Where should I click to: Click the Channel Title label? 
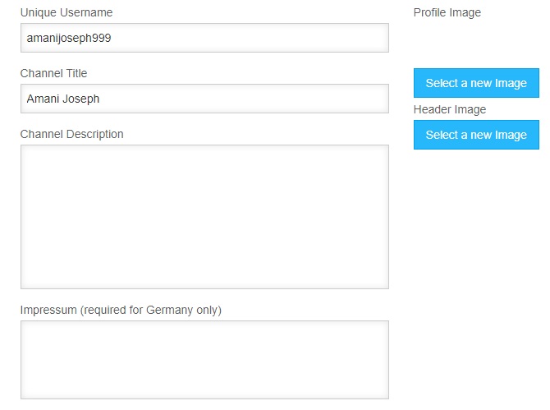click(53, 73)
